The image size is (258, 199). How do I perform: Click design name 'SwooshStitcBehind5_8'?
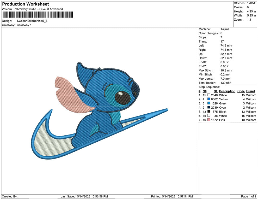point(32,21)
